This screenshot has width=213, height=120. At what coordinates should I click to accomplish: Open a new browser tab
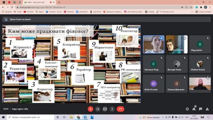(59, 2)
